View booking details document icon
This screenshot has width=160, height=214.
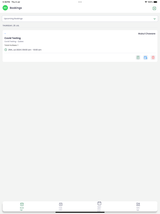(138, 57)
